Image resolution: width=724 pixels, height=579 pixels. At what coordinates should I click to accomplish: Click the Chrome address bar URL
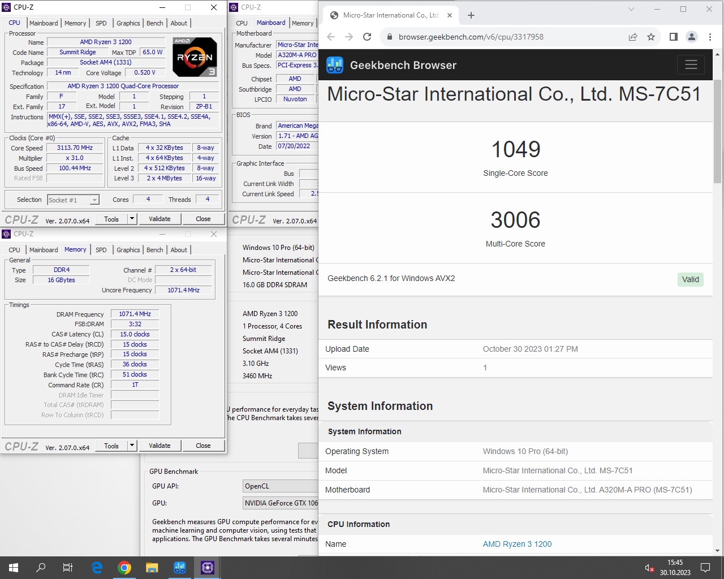(x=471, y=37)
